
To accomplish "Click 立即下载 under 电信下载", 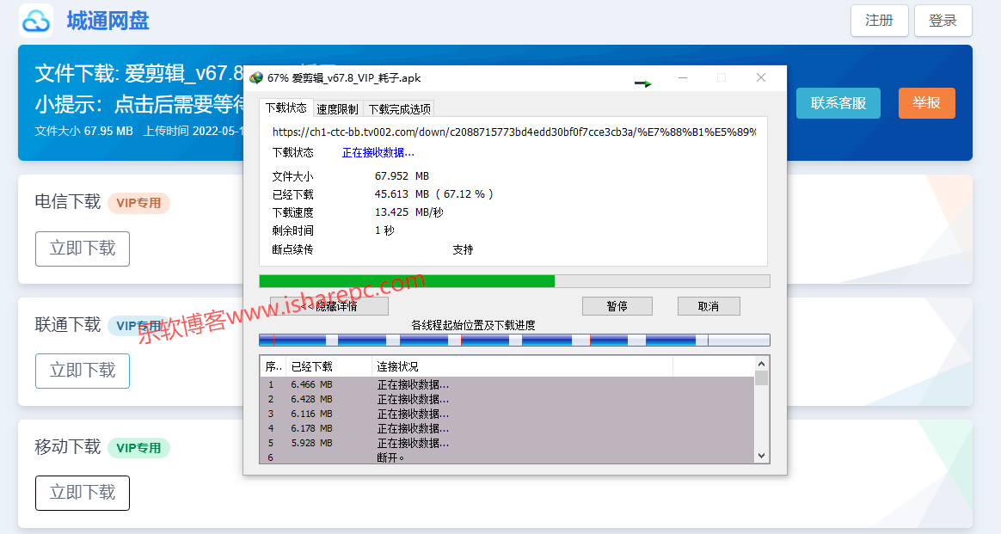I will tap(83, 249).
